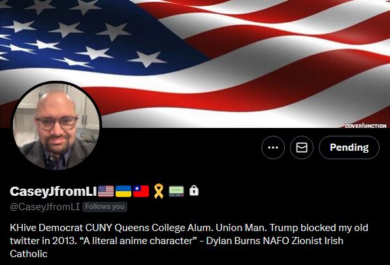390x265 pixels.
Task: Send a direct message via envelope icon
Action: tap(302, 148)
